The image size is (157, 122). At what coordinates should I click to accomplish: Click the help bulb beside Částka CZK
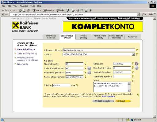point(77,85)
